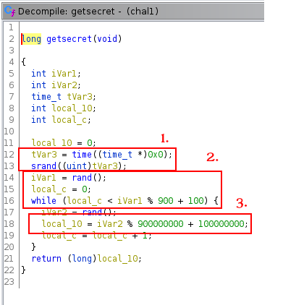Click the srand function call
283x305 pixels.
coord(43,166)
